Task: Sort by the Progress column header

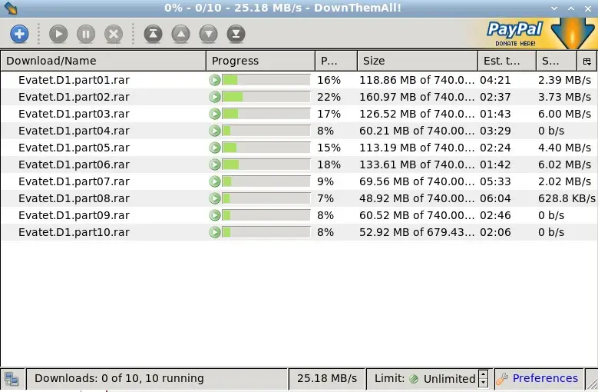Action: click(x=260, y=61)
